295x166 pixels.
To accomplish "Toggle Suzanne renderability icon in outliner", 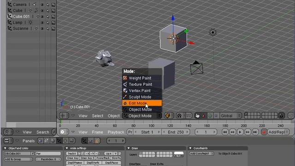I will [53, 29].
